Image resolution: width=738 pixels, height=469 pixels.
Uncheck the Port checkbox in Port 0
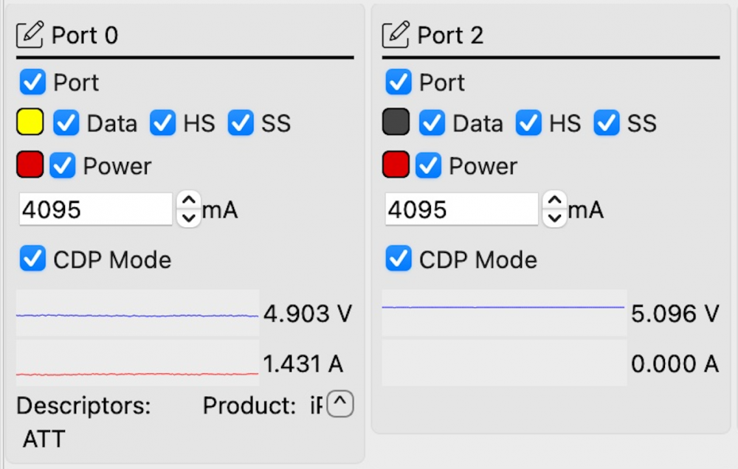32,82
